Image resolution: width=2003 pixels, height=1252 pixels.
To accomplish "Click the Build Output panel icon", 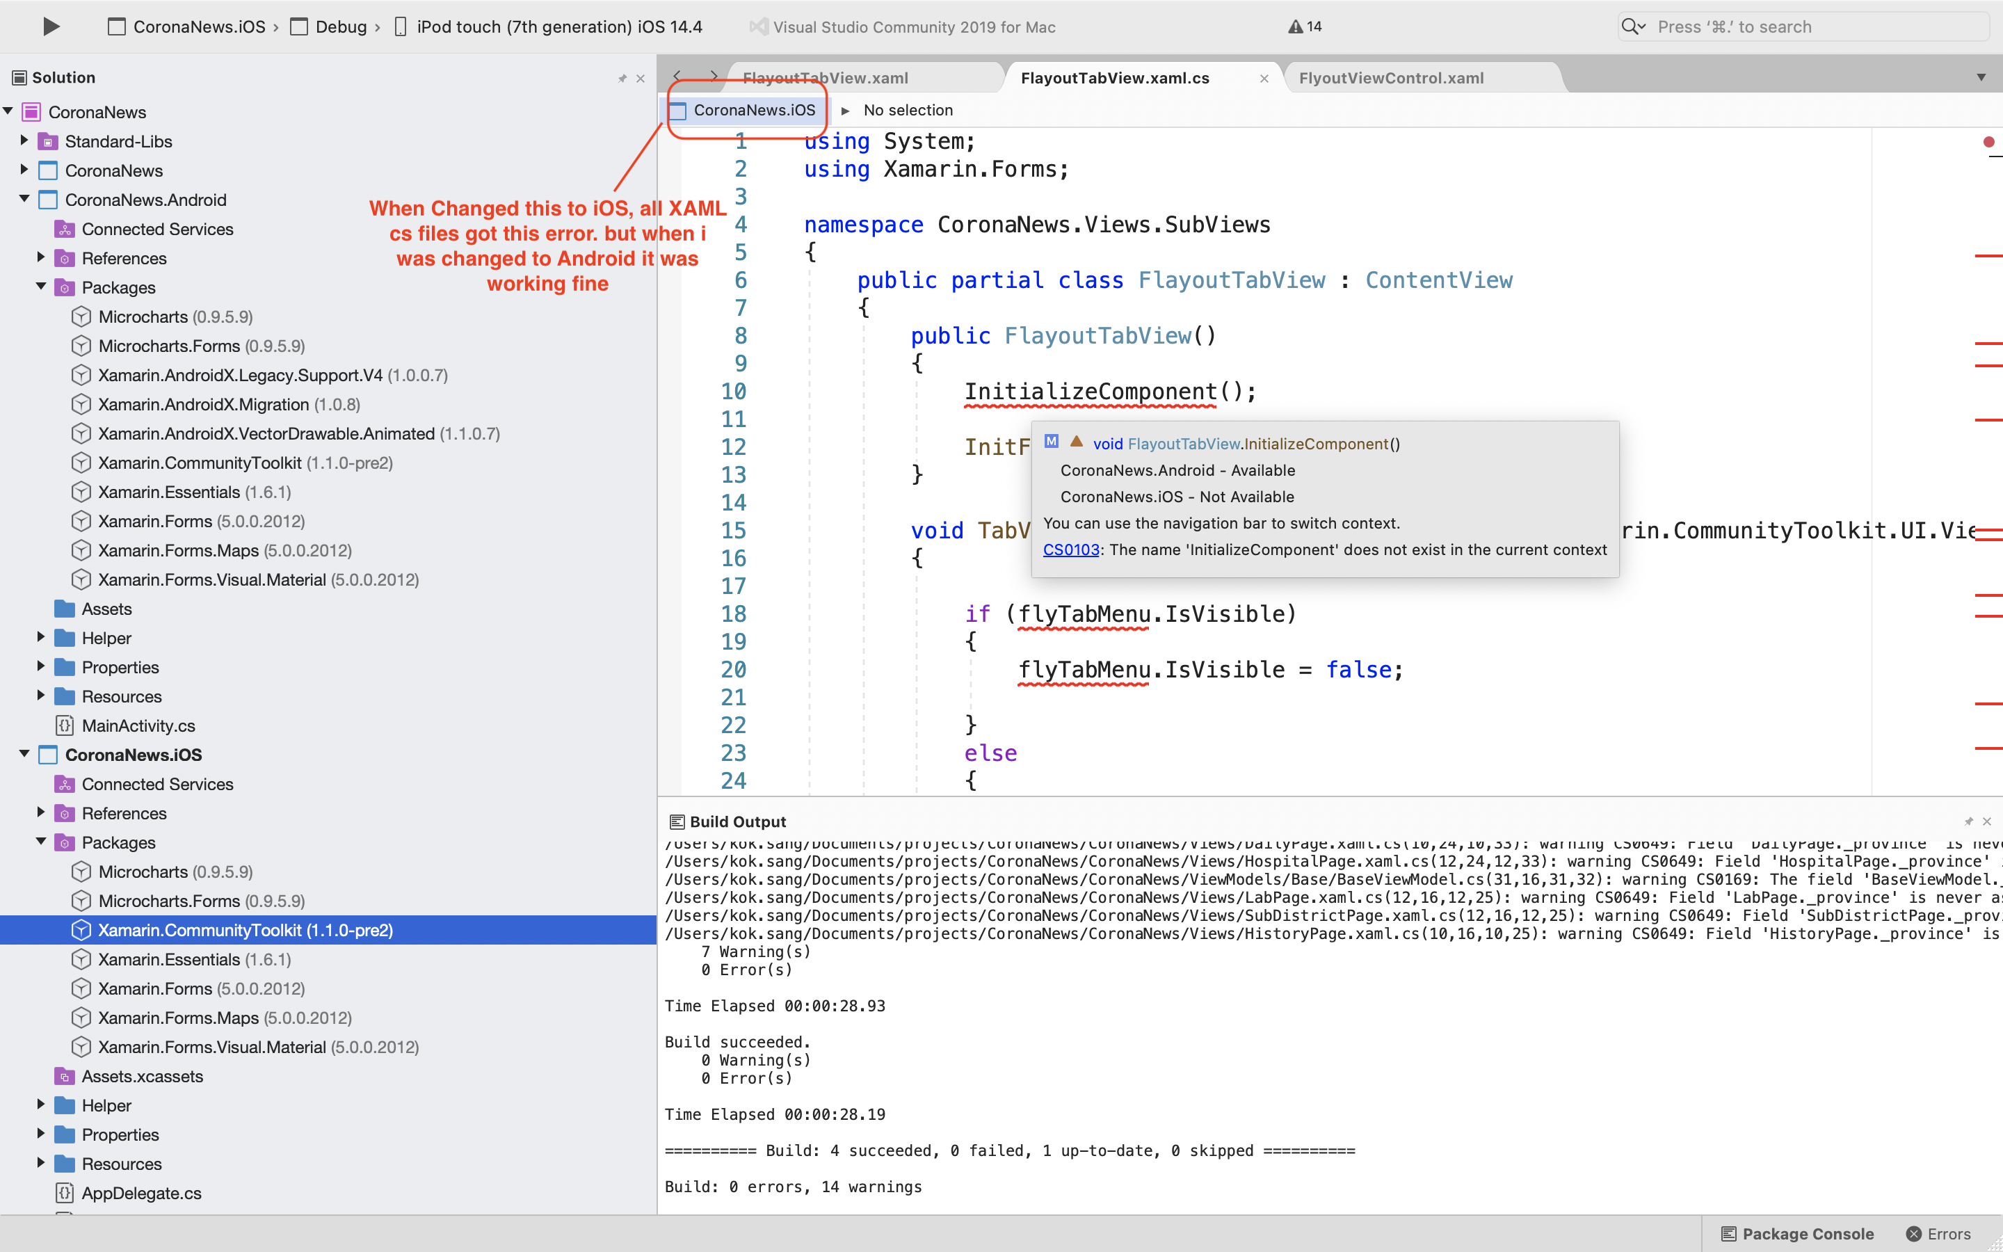I will [677, 821].
